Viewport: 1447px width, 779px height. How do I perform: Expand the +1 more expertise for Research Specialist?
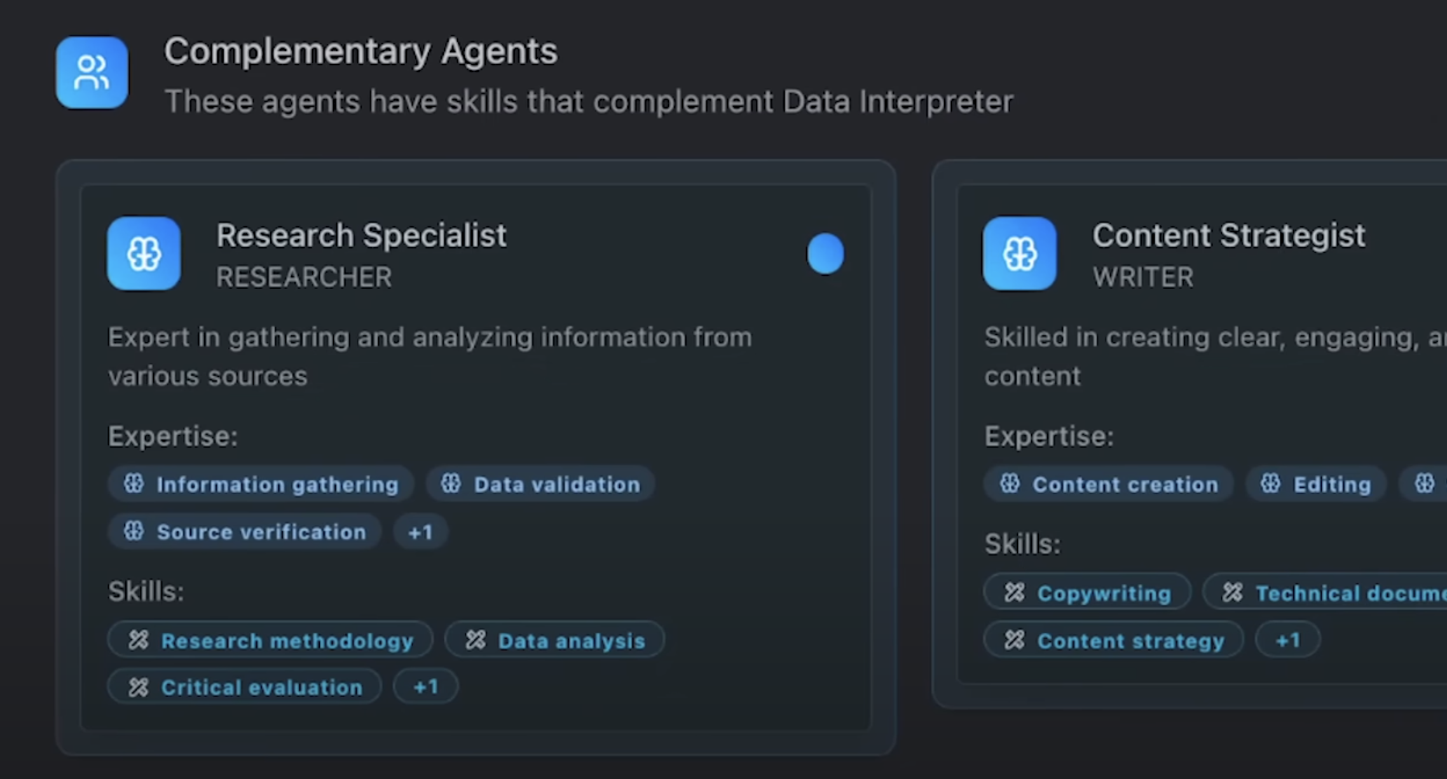pyautogui.click(x=420, y=532)
